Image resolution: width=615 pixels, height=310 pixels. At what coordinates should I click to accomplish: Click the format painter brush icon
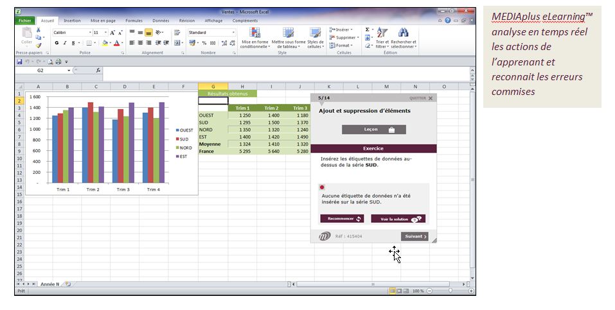click(x=39, y=45)
